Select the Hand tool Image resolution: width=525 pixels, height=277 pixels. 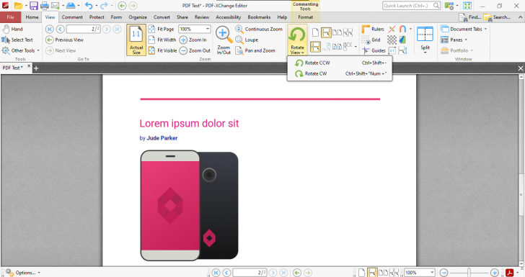click(x=13, y=29)
